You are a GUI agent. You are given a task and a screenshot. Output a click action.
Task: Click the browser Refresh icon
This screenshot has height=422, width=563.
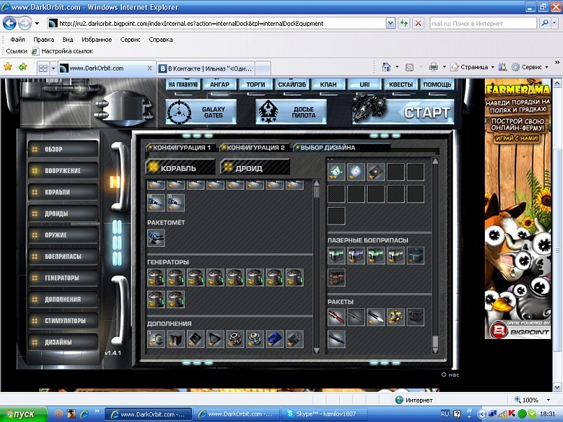[x=404, y=23]
